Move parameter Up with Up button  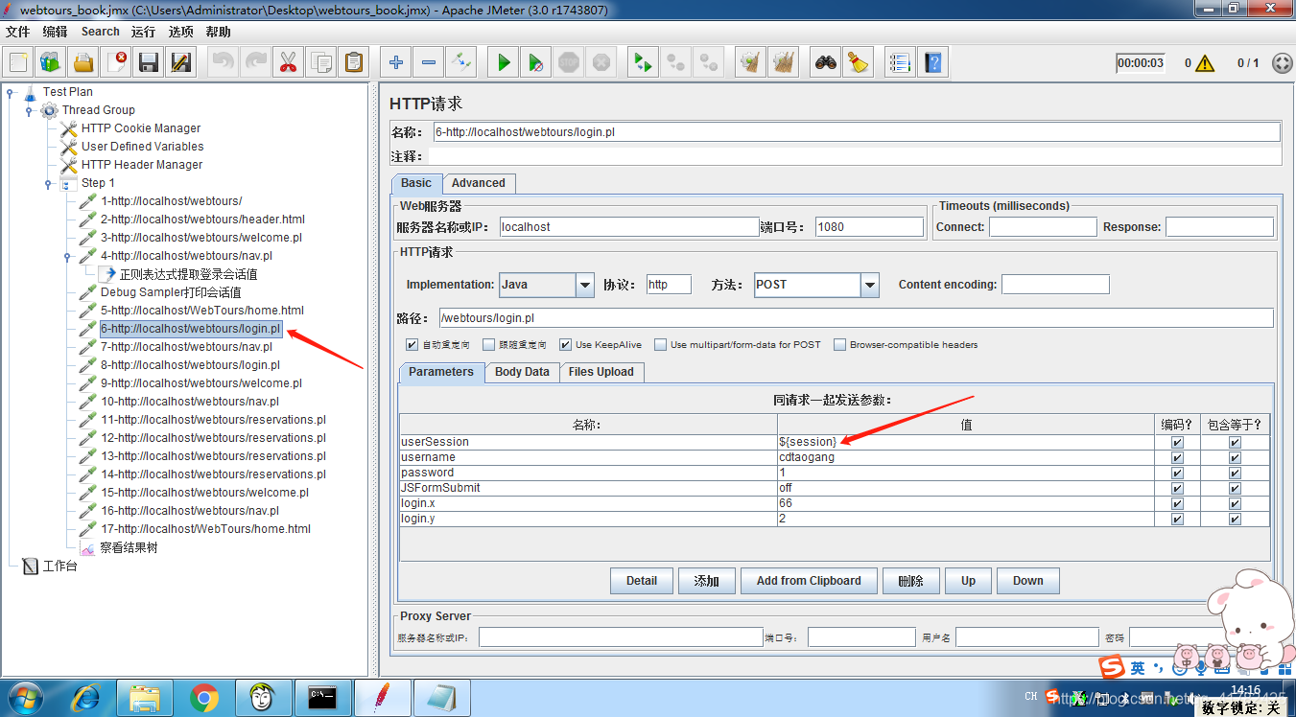(968, 581)
